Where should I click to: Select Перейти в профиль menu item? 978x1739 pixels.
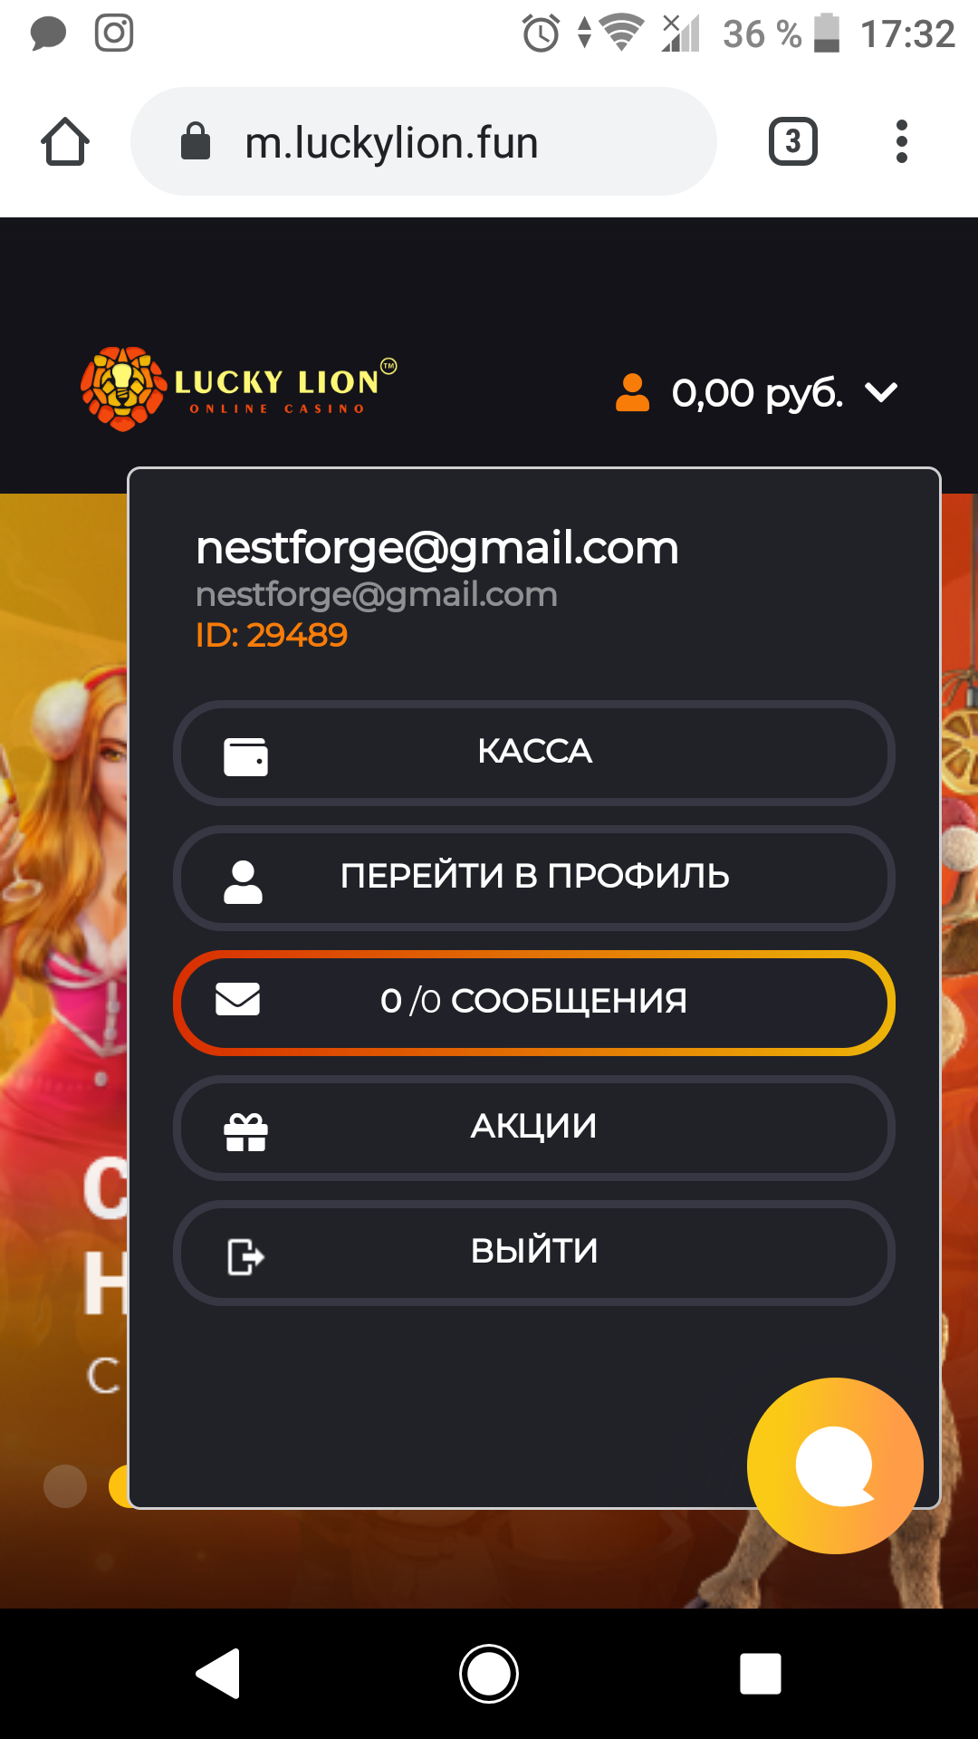coord(534,878)
